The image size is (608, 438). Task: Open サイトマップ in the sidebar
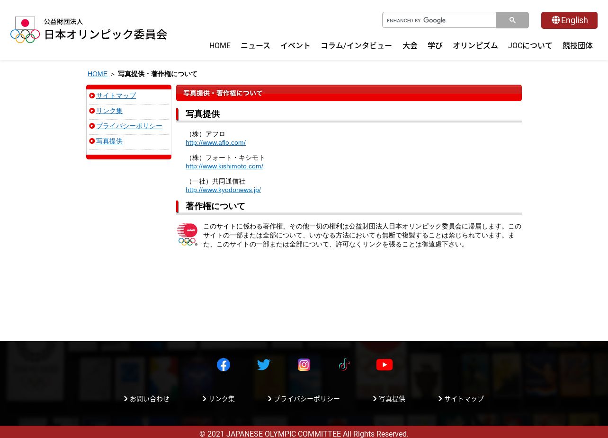(x=116, y=96)
